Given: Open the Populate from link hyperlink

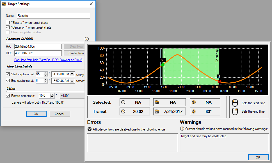Looking at the screenshot, I should pyautogui.click(x=48, y=60).
